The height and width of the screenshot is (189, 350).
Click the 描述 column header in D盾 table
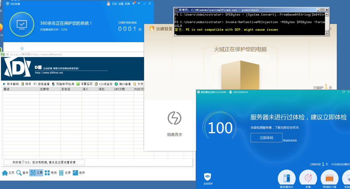pyautogui.click(x=21, y=89)
